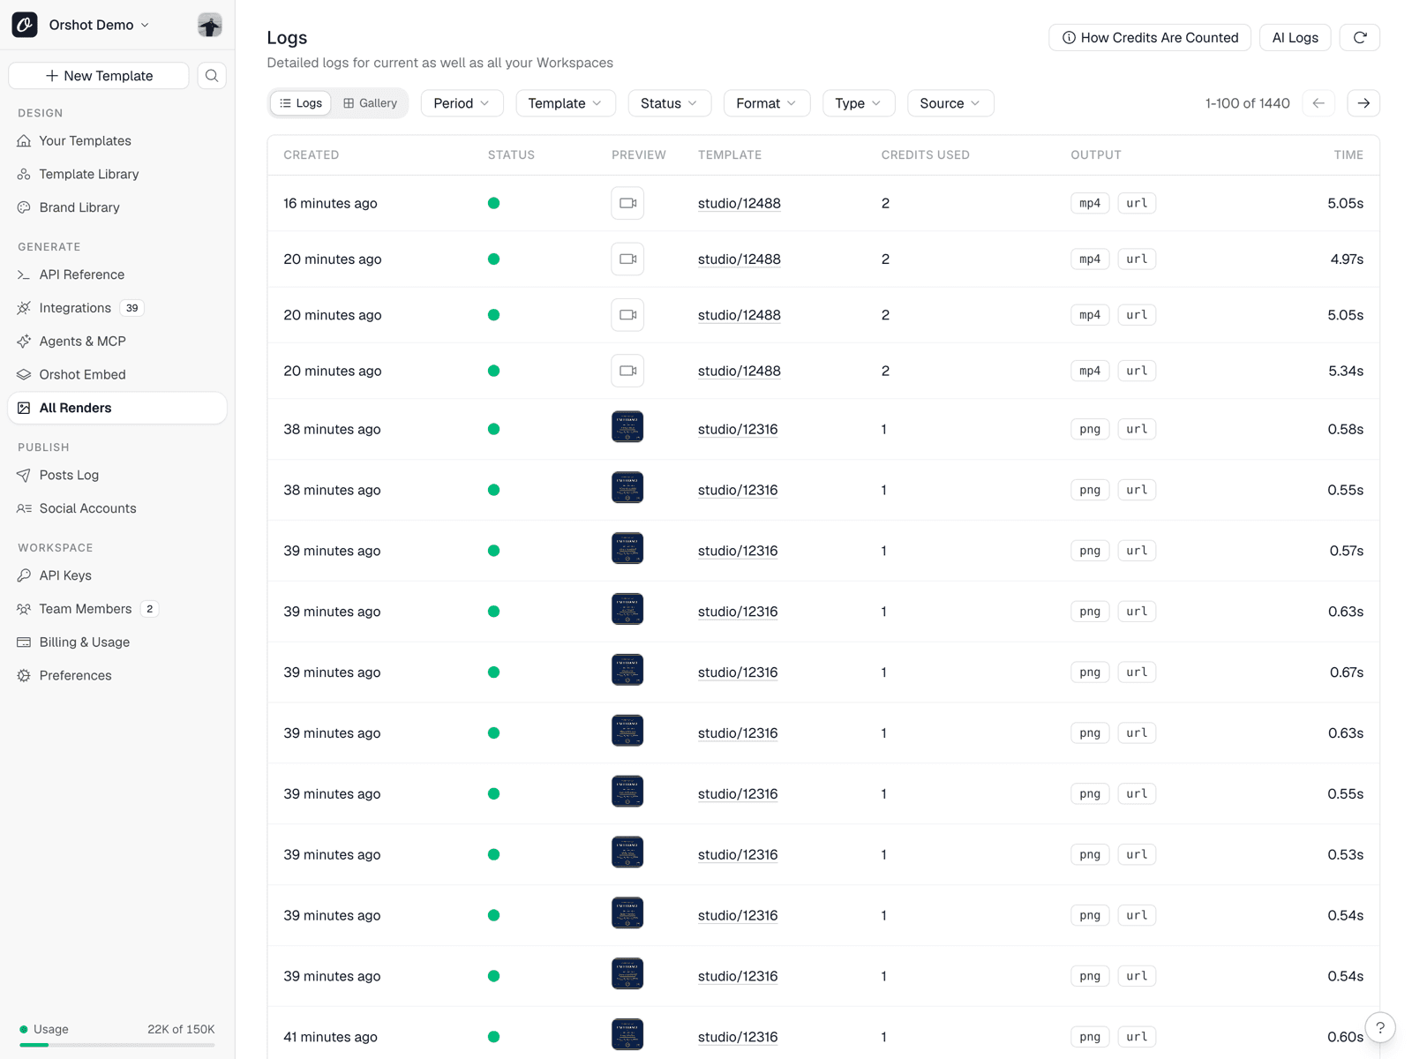Open Brand Library in sidebar

[117, 207]
